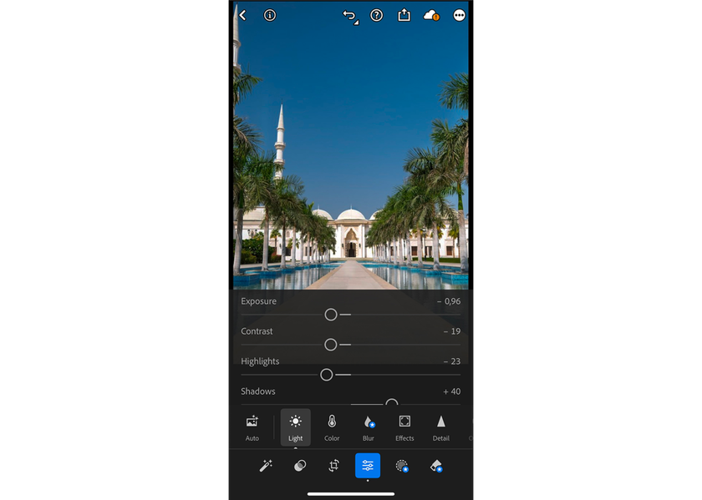
Task: View photo info with the i icon
Action: pyautogui.click(x=269, y=15)
